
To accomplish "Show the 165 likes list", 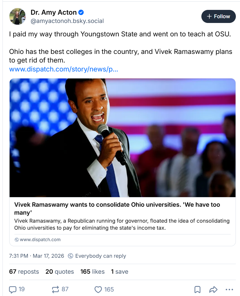I will point(93,271).
